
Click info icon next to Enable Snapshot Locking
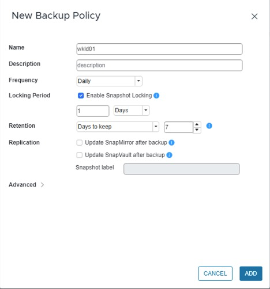coord(156,96)
